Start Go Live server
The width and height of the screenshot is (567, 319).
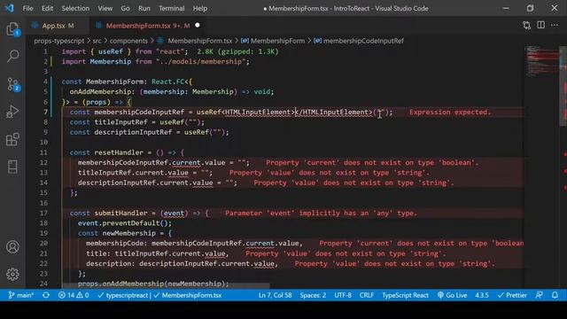[452, 295]
